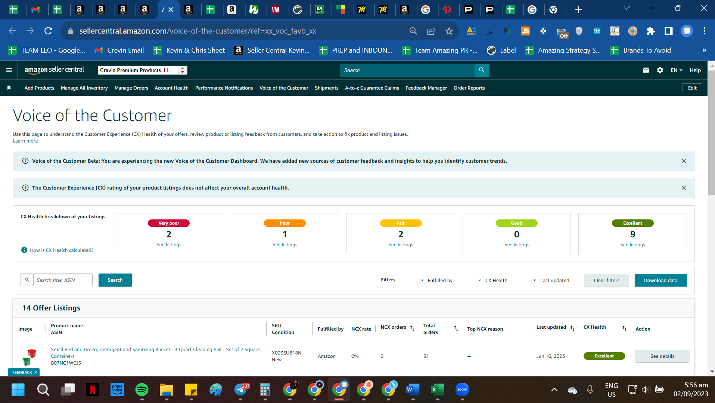The height and width of the screenshot is (403, 715).
Task: Click the search magnifier button in header
Action: [482, 70]
